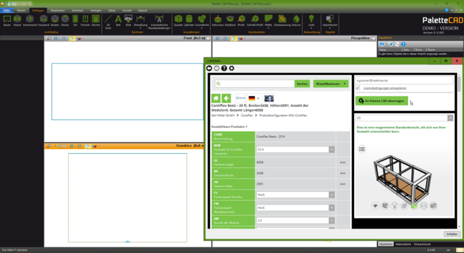
Task: Toggle the green-highlighted view mode icon under the preview
Action: coord(414,205)
